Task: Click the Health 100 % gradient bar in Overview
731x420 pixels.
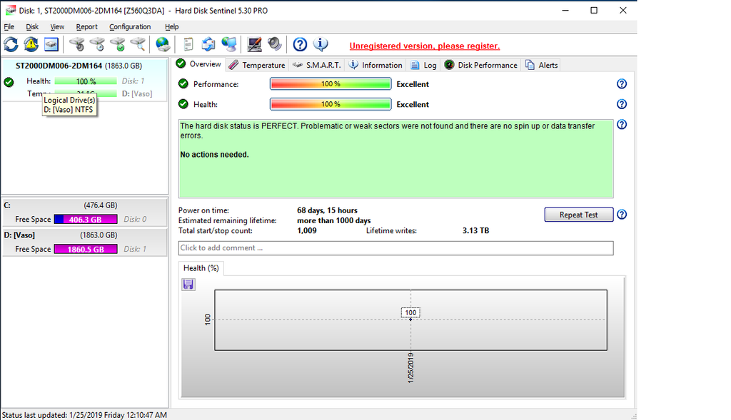Action: tap(331, 104)
